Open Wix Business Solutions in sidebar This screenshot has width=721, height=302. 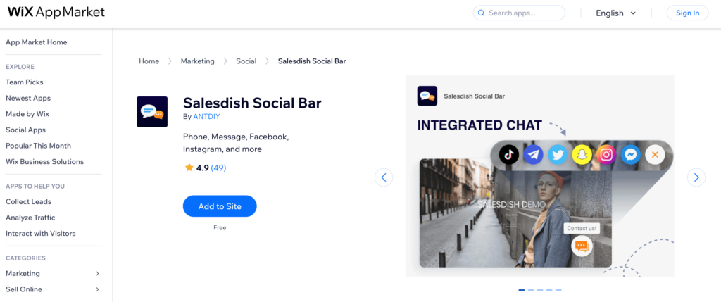44,162
